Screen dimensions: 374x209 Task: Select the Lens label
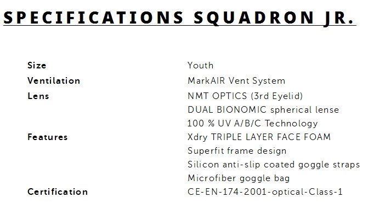pyautogui.click(x=38, y=96)
